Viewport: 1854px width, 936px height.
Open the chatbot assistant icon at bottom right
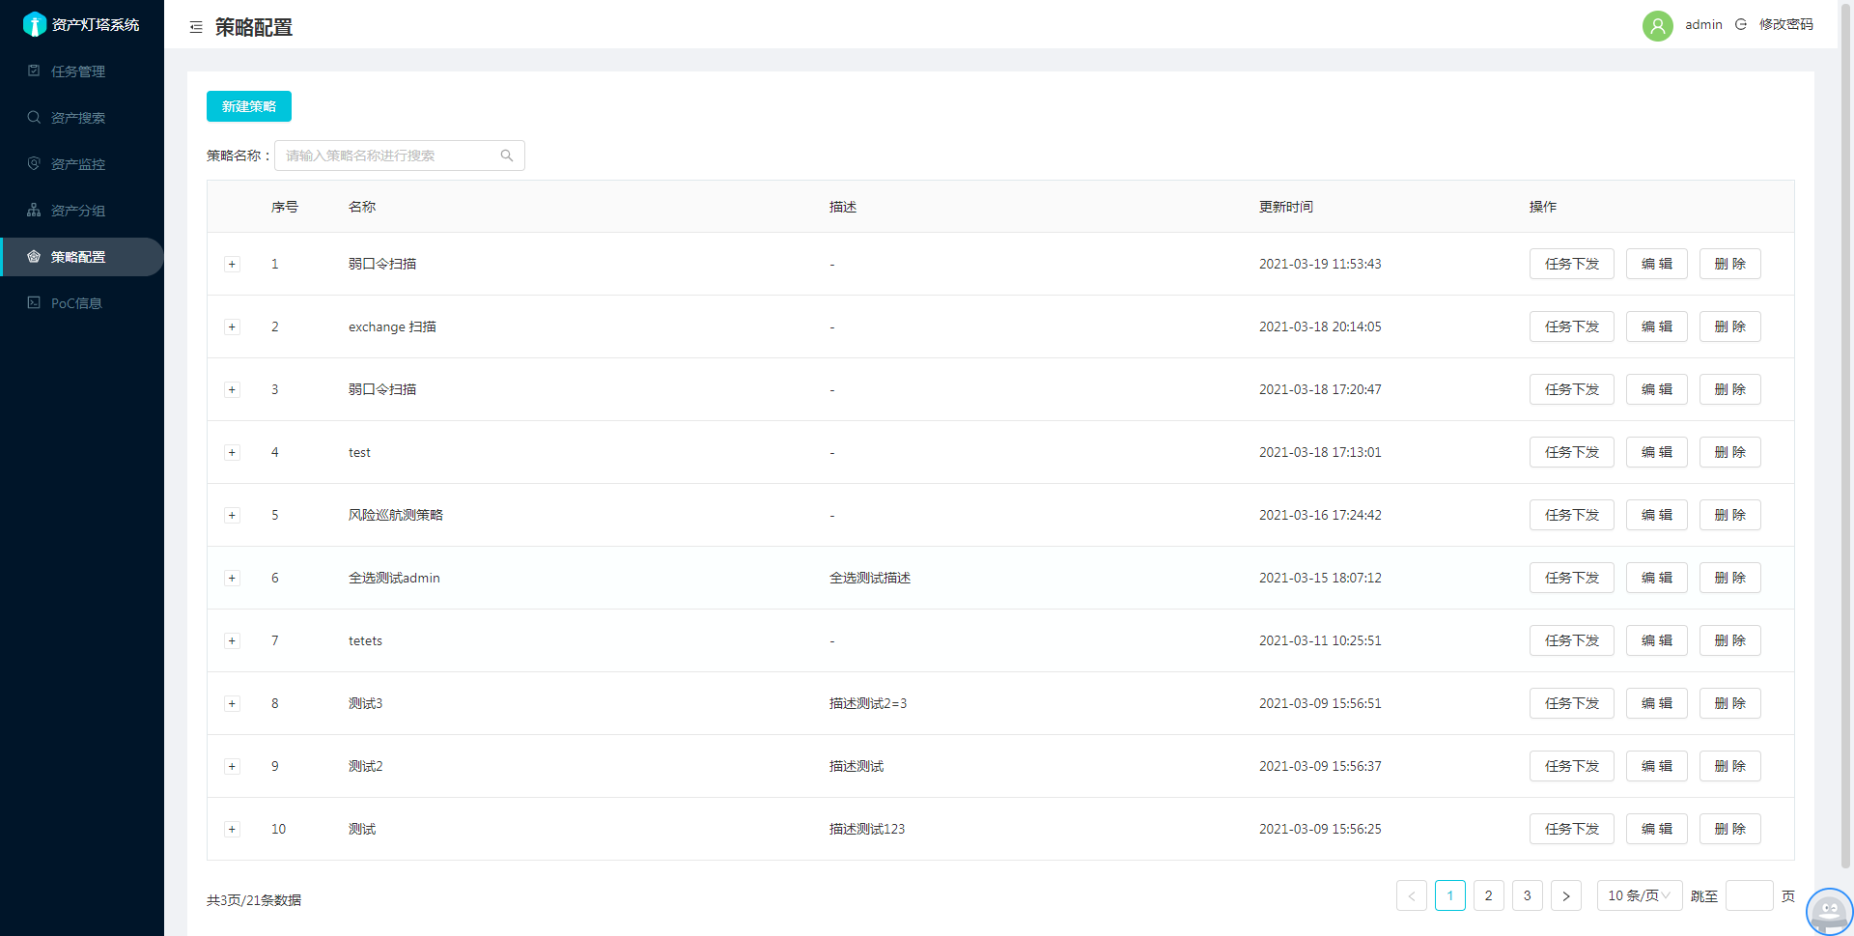1829,911
